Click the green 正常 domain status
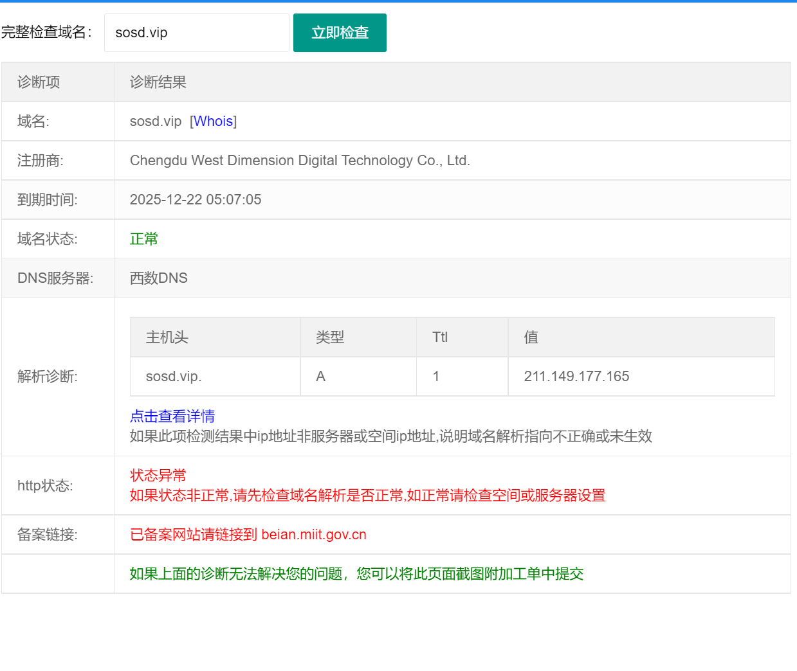 [144, 239]
